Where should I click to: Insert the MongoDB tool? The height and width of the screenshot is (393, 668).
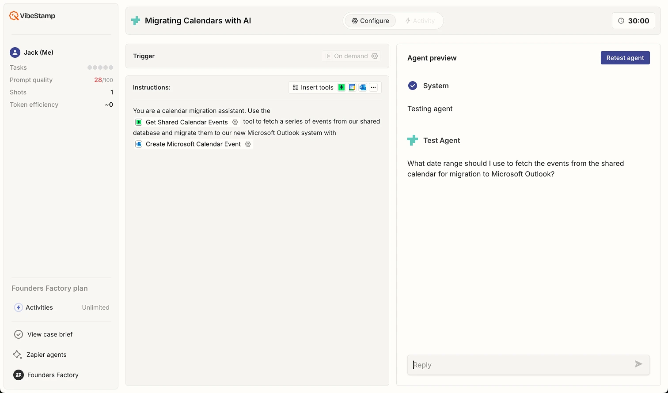point(341,87)
